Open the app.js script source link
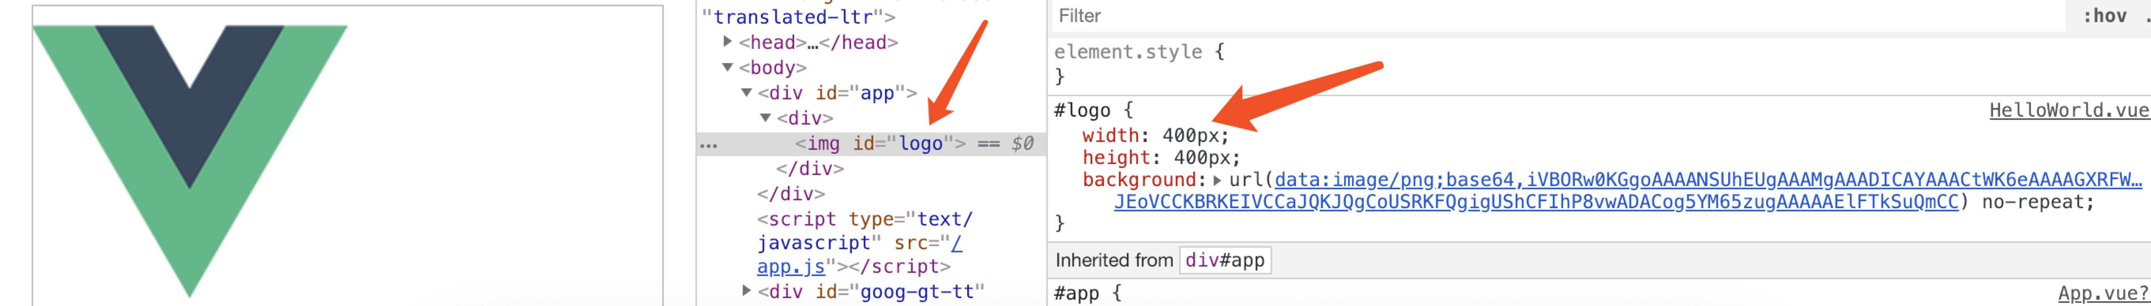This screenshot has height=306, width=2151. [791, 266]
